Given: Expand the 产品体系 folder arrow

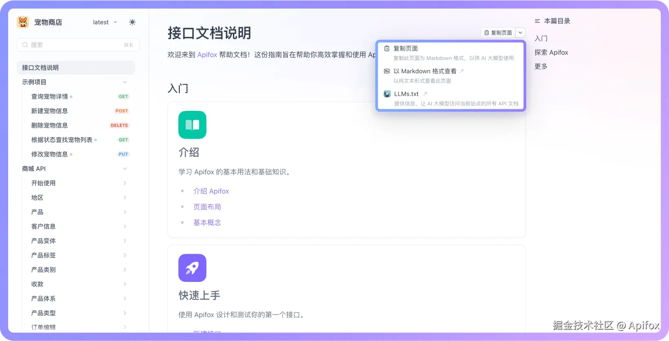Looking at the screenshot, I should 125,299.
